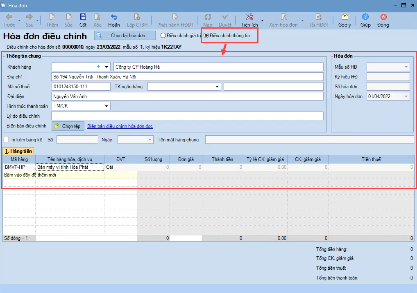Select Bàn máy vi tính Hòa Phát cell

(70, 167)
